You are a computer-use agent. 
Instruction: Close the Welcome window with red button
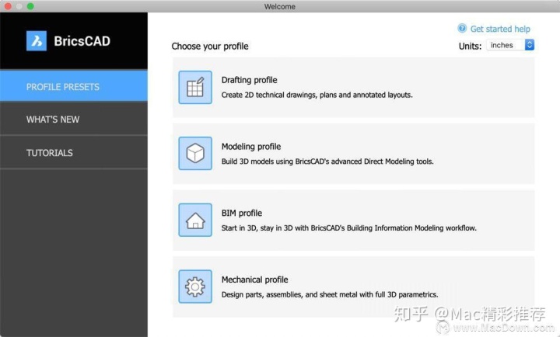[8, 6]
